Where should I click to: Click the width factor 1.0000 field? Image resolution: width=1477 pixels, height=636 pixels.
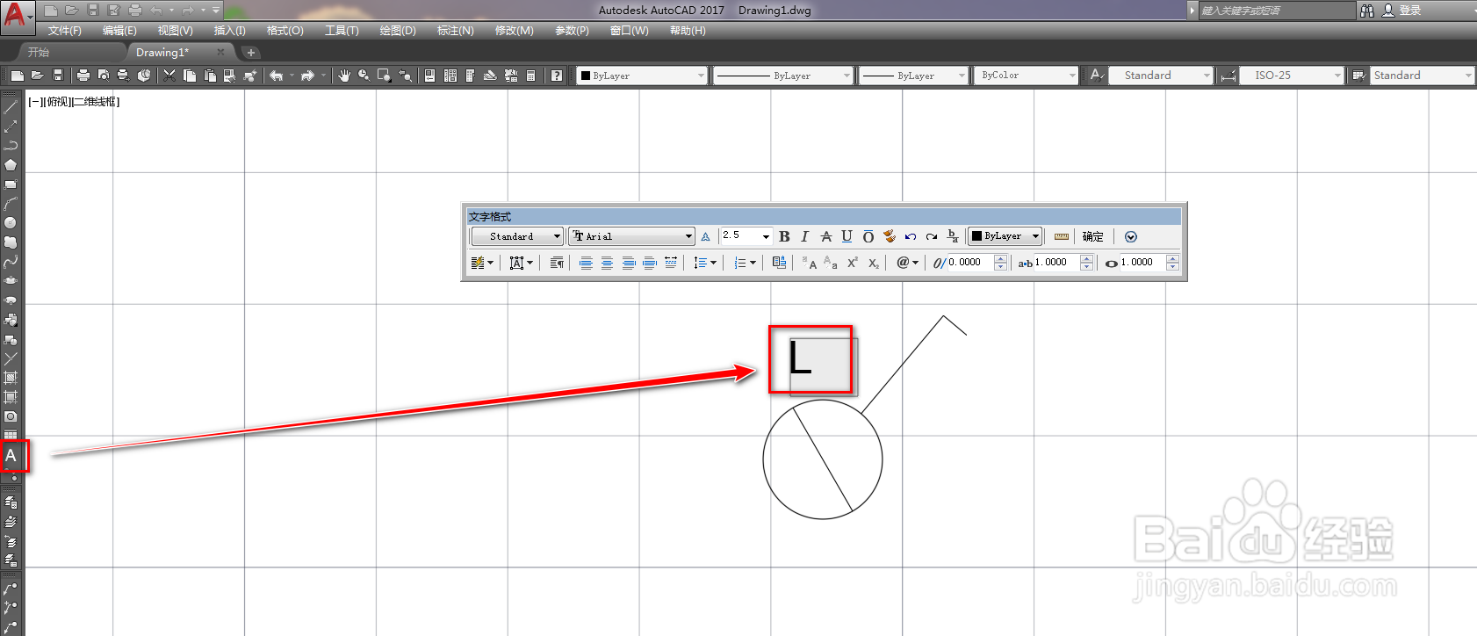pos(1142,263)
